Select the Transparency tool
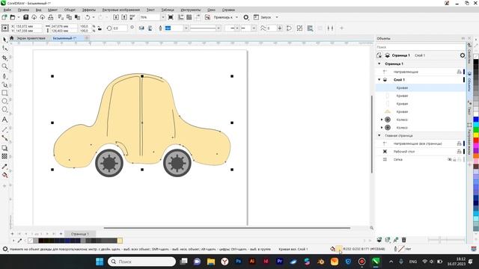The height and width of the screenshot is (269, 479). (x=4, y=156)
